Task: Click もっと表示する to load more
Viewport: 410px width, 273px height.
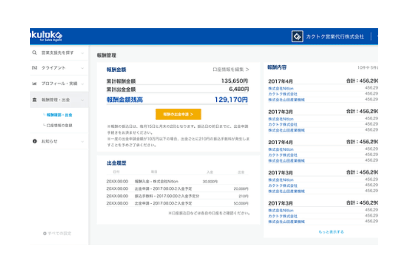Action: point(331,232)
